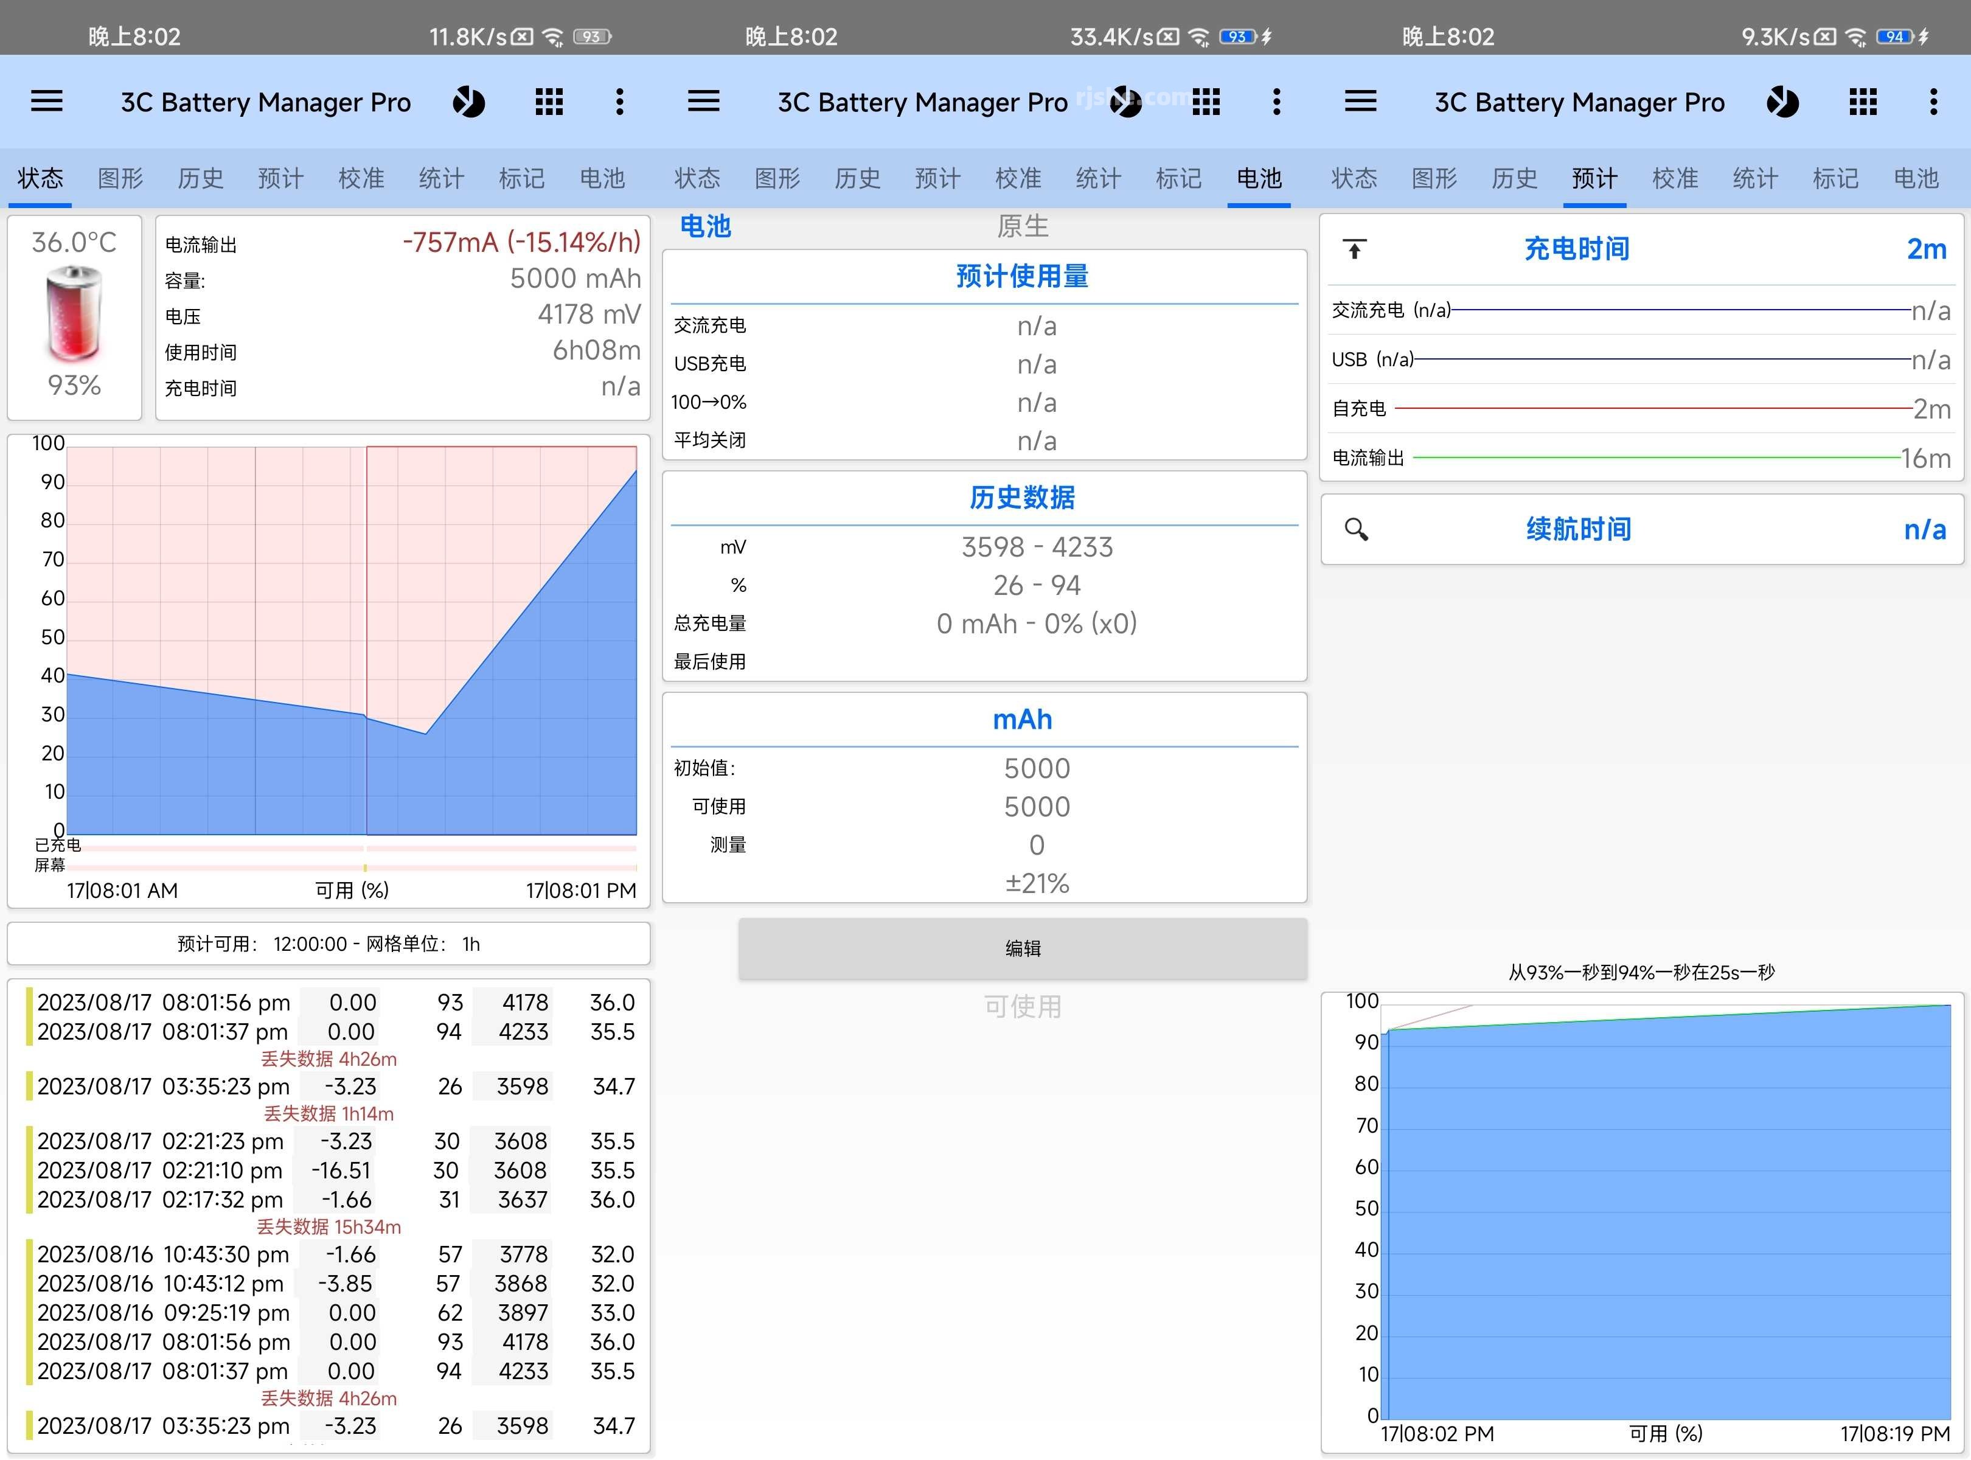Open the 历史 tab

click(200, 178)
